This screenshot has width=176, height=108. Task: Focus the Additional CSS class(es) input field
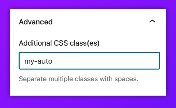point(89,61)
